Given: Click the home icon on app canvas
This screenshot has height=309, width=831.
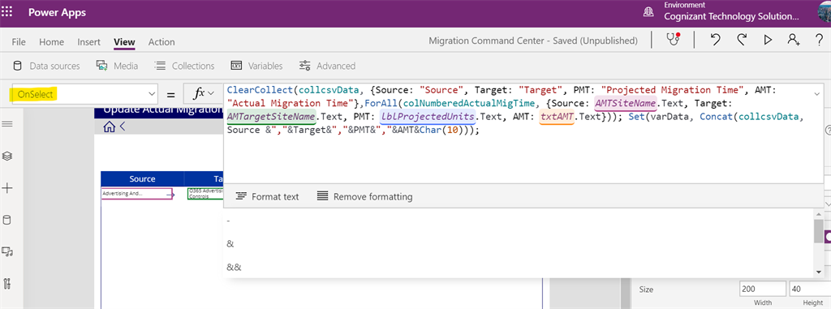Looking at the screenshot, I should pos(110,127).
